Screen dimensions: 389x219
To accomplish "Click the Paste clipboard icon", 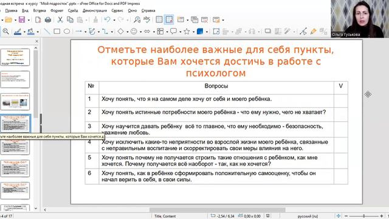I will click(x=80, y=19).
